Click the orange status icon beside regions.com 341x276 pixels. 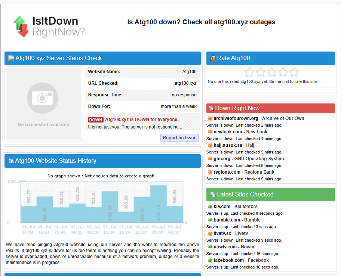[x=210, y=172]
